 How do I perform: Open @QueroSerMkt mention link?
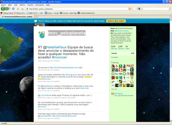(45, 116)
